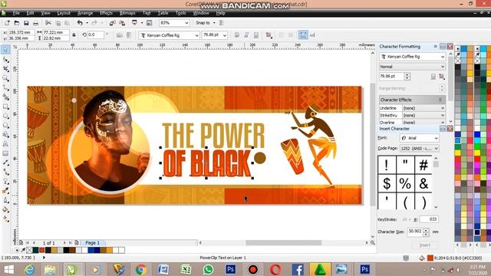Click the Opera icon in the taskbar
This screenshot has height=276, width=491.
tap(275, 269)
